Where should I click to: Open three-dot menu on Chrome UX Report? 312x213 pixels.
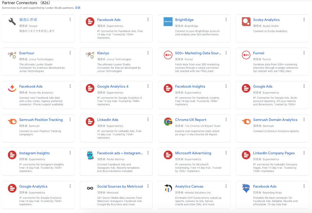tap(226, 120)
